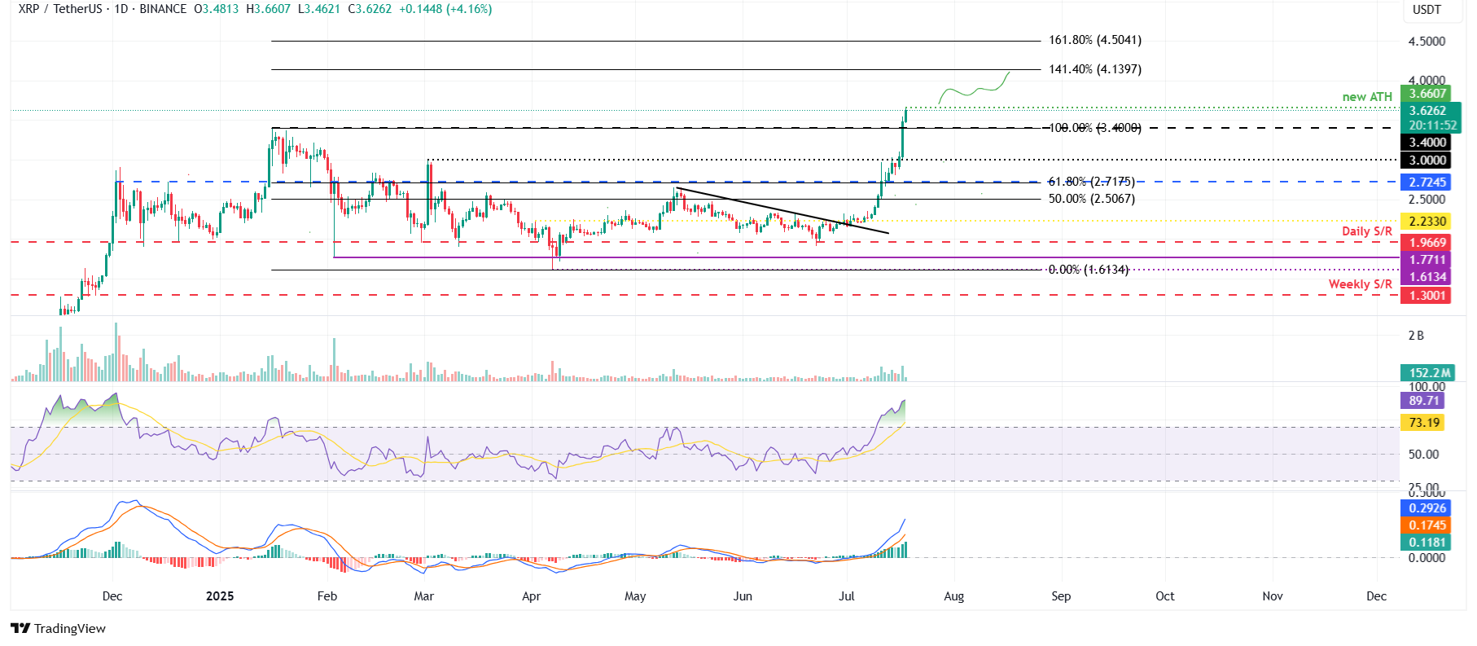Click the USDT currency label
This screenshot has width=1477, height=646.
click(1426, 10)
